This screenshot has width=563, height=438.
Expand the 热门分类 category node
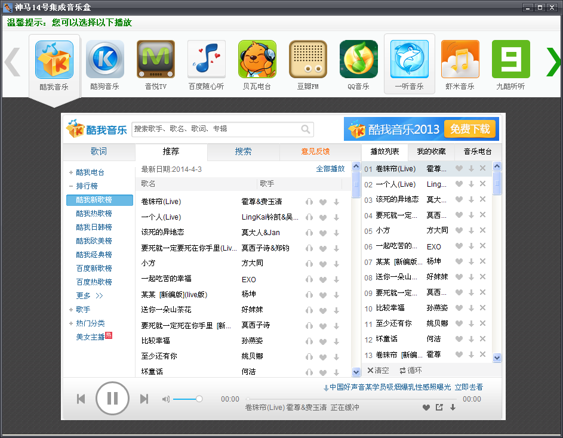click(x=71, y=323)
